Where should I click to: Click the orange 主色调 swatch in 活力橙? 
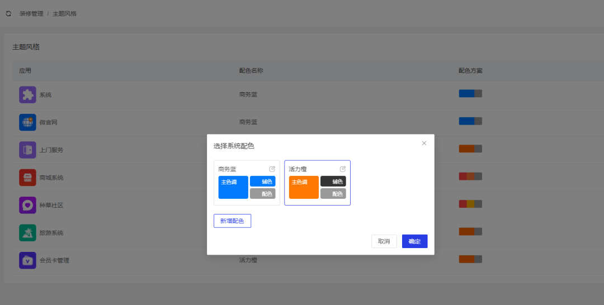coord(304,187)
